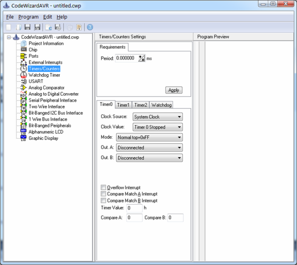Open the File menu
Image resolution: width=297 pixels, height=265 pixels.
10,17
